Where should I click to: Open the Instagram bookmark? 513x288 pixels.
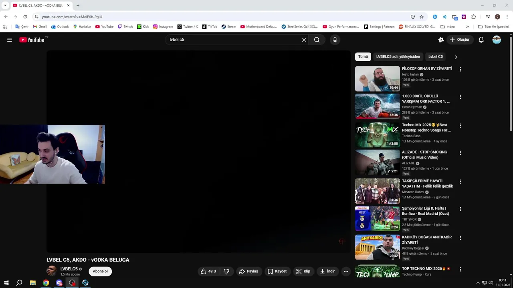click(x=163, y=27)
